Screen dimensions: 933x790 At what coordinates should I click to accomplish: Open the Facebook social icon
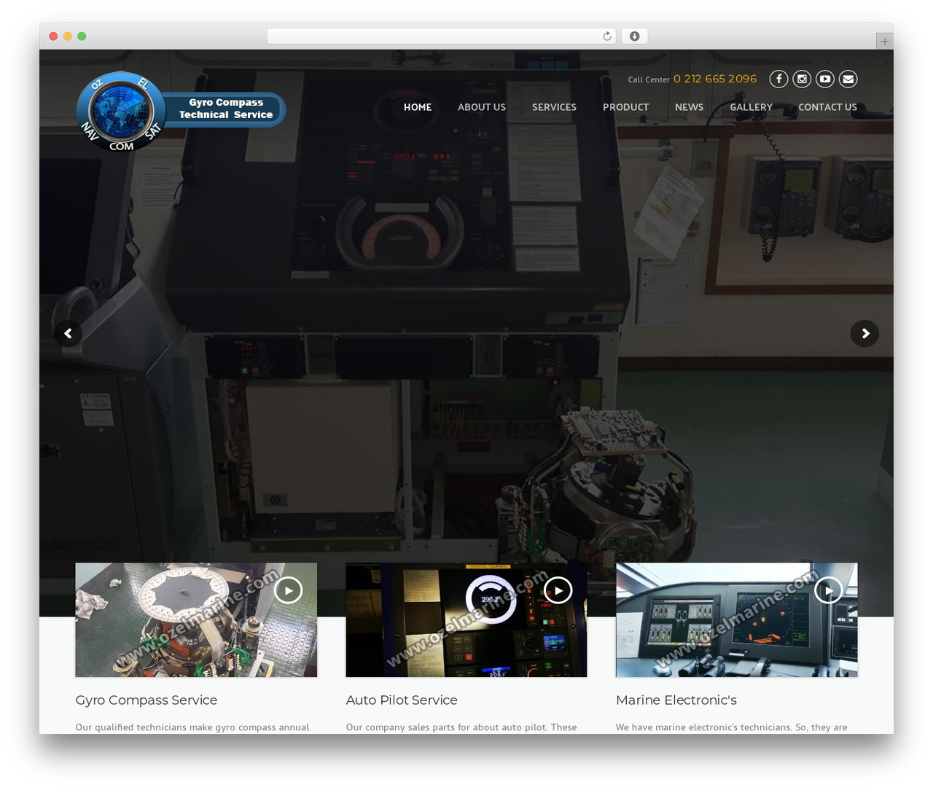pos(778,79)
